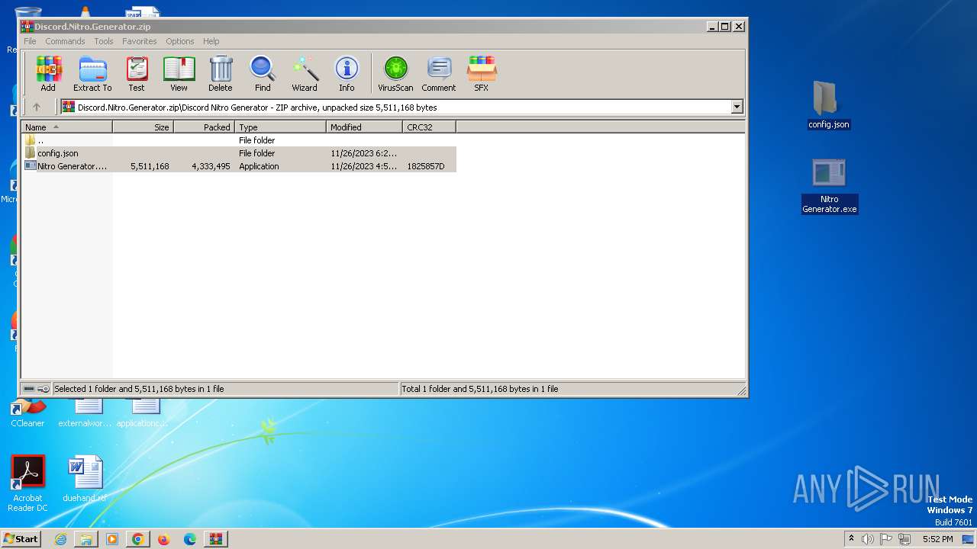Click the packed size 4,333,495 cell
This screenshot has height=549, width=977.
click(211, 166)
